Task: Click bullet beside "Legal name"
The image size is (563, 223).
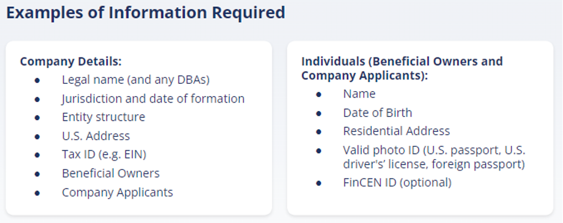Action: (x=38, y=80)
